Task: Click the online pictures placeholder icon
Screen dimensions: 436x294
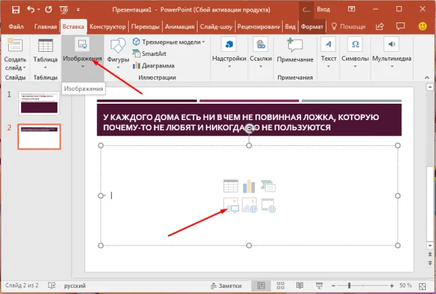Action: [x=249, y=205]
